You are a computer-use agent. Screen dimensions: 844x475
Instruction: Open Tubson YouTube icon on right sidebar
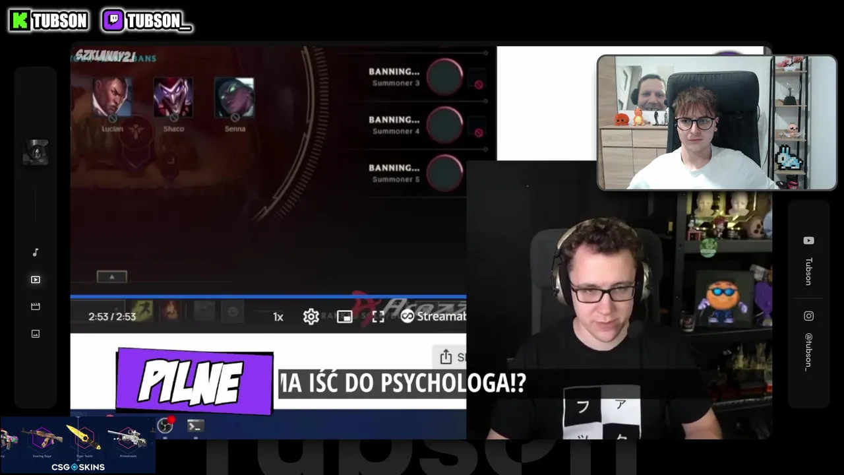[808, 241]
